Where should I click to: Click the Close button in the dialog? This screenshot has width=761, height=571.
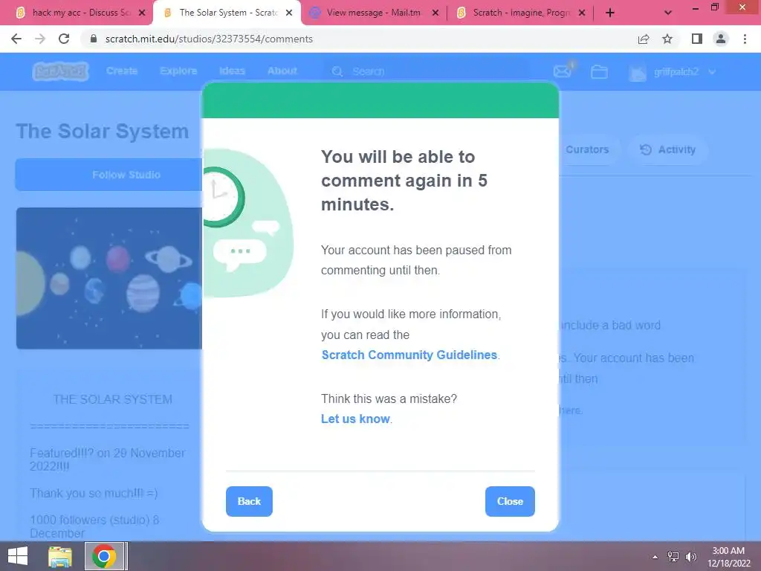tap(510, 501)
